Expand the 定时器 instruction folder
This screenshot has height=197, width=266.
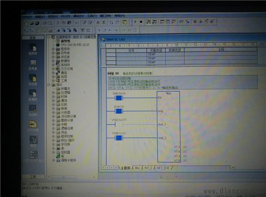tap(53, 152)
